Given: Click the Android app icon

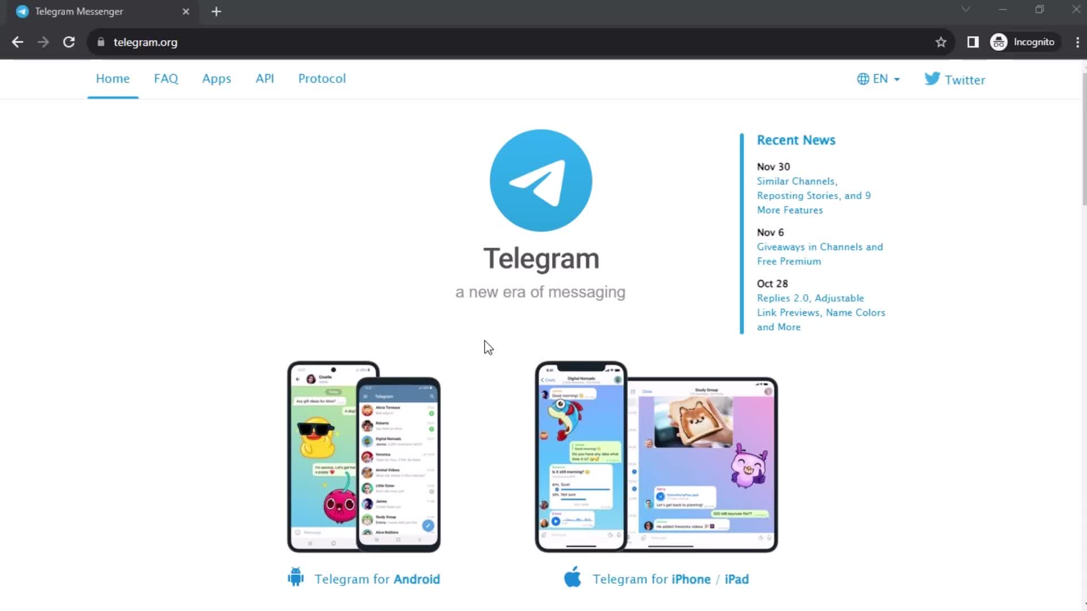Looking at the screenshot, I should tap(297, 578).
